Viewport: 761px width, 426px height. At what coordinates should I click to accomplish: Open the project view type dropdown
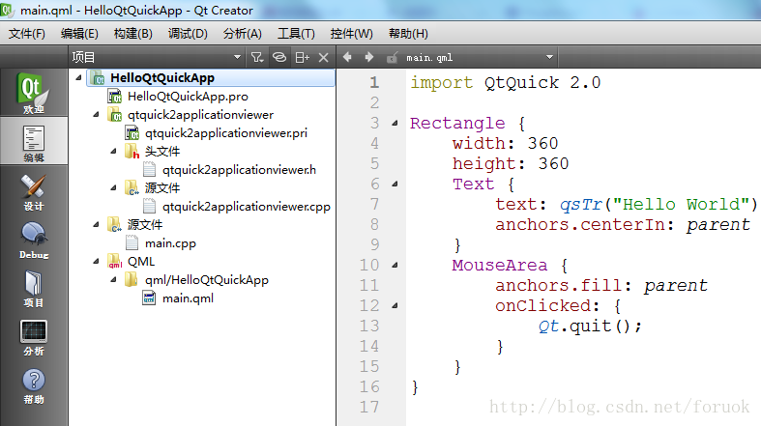[x=237, y=57]
